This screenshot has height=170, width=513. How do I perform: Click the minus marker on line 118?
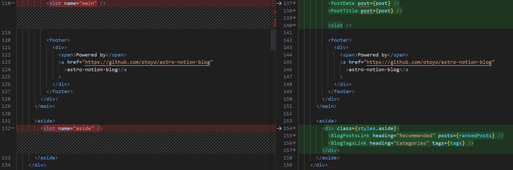13,3
